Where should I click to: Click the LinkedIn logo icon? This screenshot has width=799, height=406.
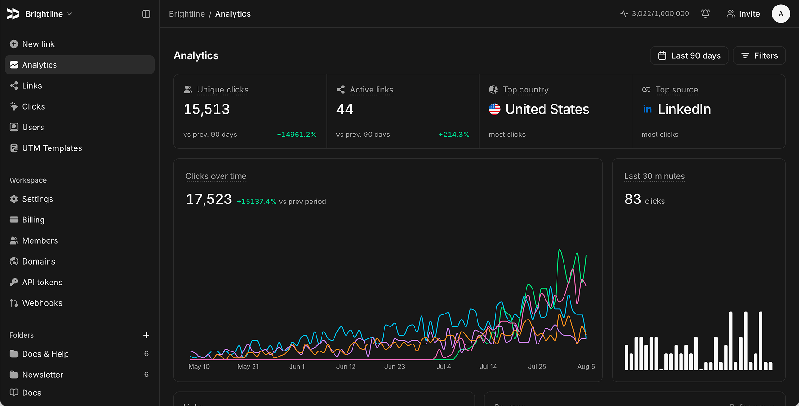click(647, 109)
